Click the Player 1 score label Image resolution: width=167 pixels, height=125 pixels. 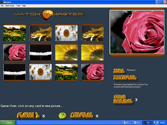coord(28,115)
